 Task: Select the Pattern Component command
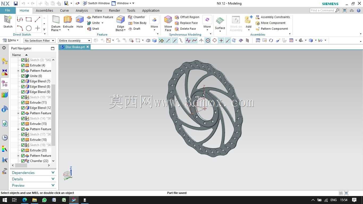(272, 29)
